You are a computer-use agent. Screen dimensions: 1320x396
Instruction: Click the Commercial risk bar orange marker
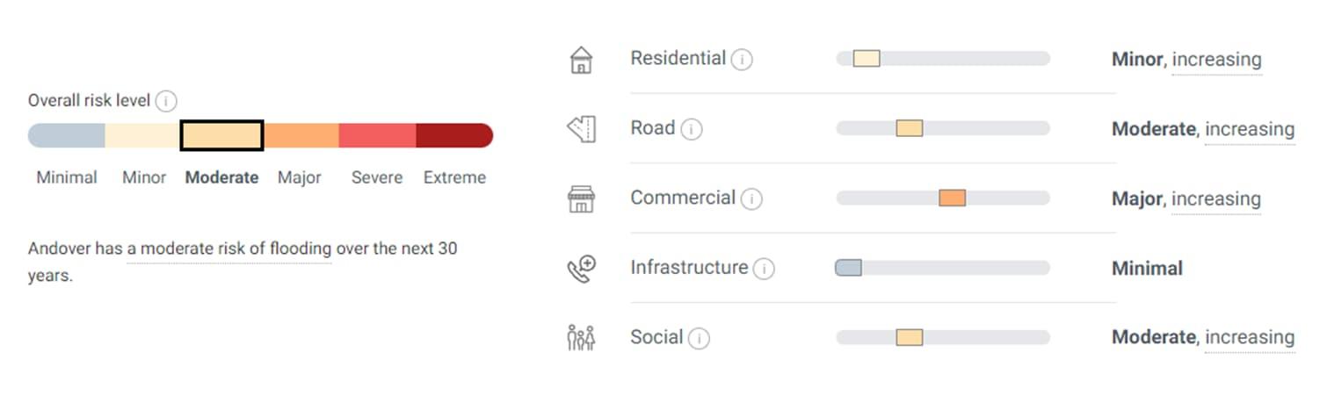coord(952,198)
